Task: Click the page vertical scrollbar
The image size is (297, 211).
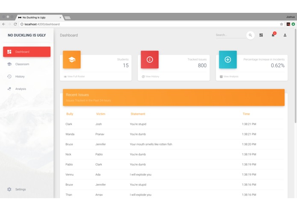Action: (295, 76)
